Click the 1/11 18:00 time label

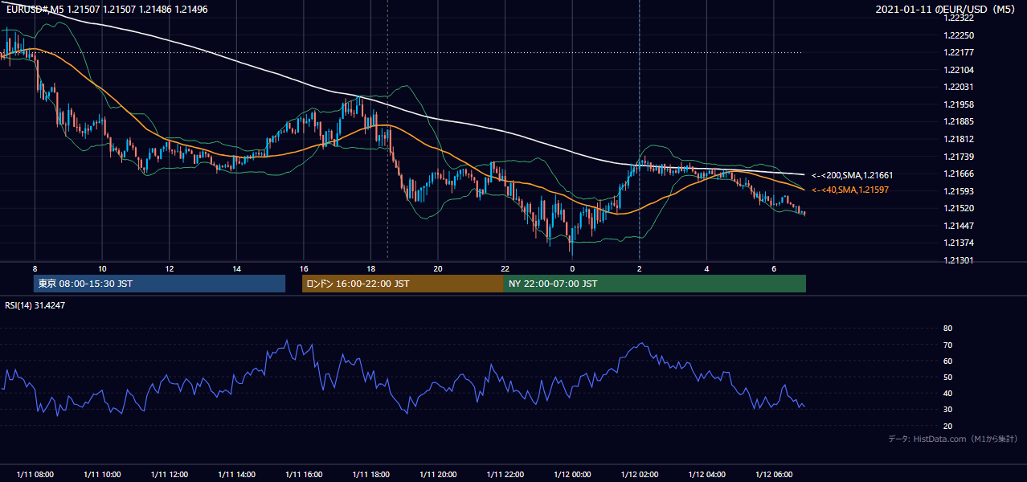pyautogui.click(x=370, y=474)
